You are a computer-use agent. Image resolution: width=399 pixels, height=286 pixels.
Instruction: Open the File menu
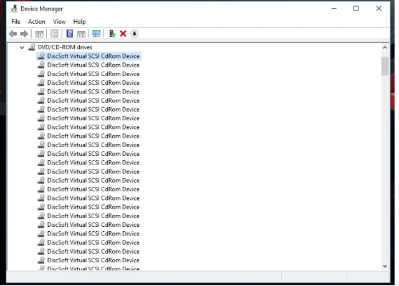[16, 22]
